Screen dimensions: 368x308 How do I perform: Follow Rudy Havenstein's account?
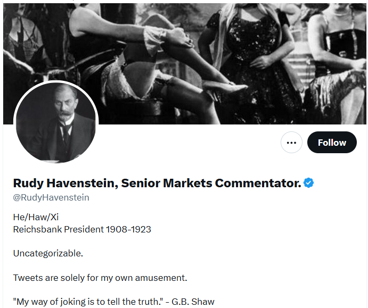[332, 143]
